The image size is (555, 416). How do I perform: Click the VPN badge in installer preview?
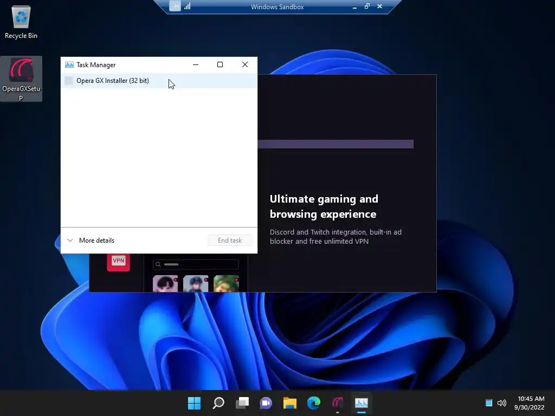click(x=118, y=261)
